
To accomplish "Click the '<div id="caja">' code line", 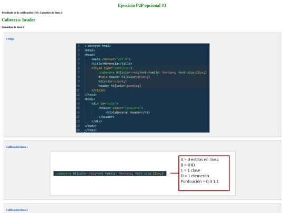I will click(105, 104).
